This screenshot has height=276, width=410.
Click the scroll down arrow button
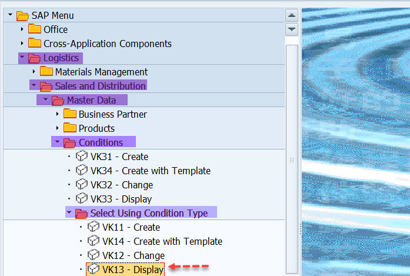291,29
